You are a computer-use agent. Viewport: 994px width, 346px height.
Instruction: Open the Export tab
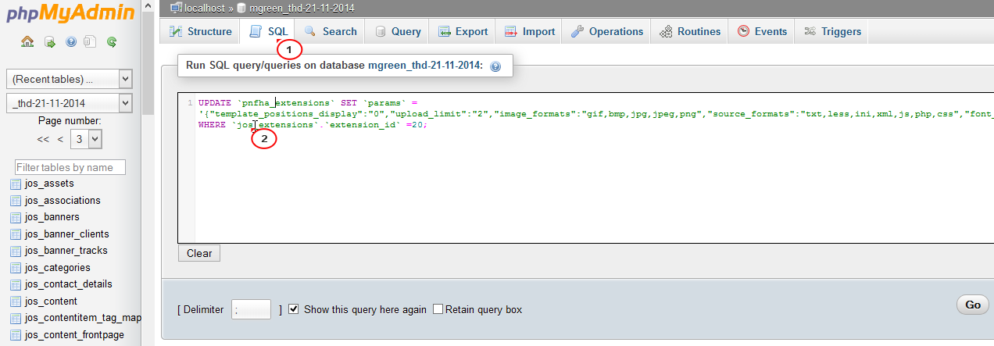tap(463, 31)
